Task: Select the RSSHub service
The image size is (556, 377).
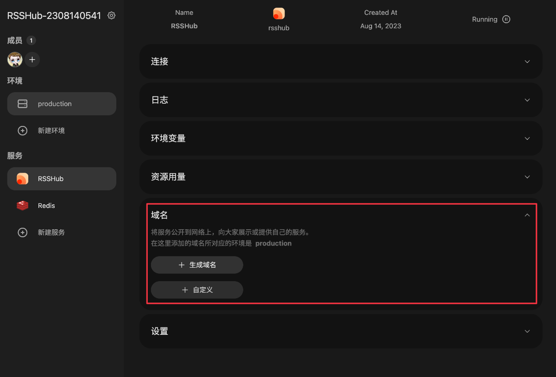Action: tap(62, 179)
